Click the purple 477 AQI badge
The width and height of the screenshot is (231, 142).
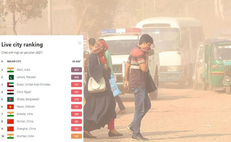[76, 70]
